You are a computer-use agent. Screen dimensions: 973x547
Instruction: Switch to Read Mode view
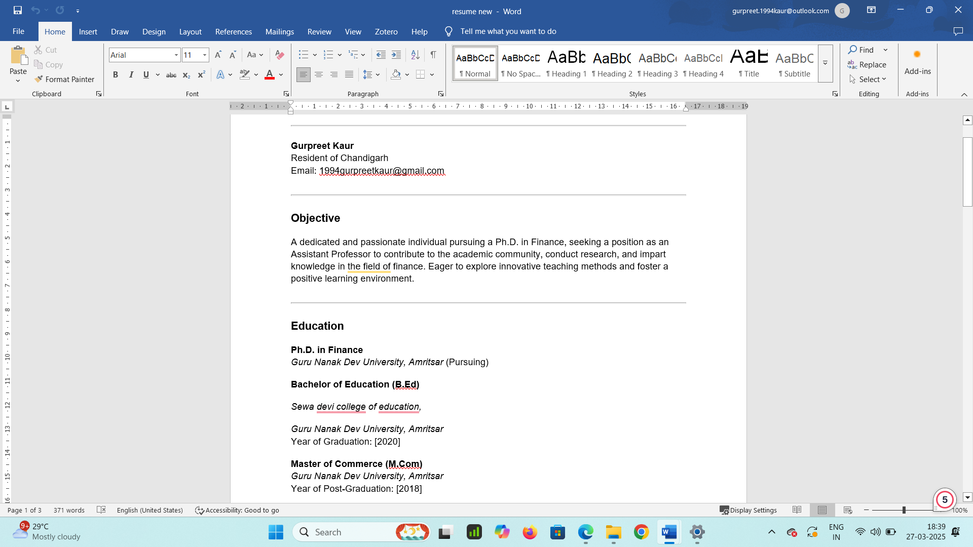click(797, 510)
